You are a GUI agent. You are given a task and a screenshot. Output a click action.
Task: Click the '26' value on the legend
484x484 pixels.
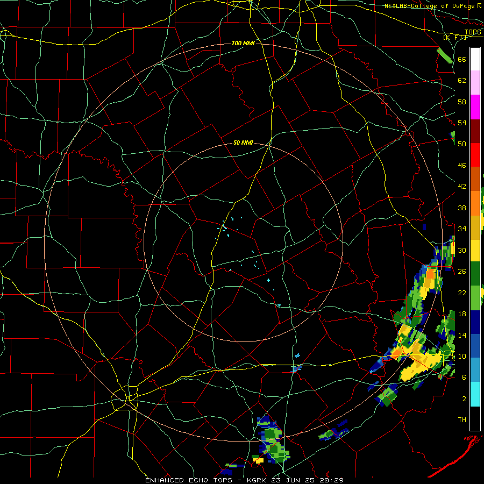click(x=462, y=272)
